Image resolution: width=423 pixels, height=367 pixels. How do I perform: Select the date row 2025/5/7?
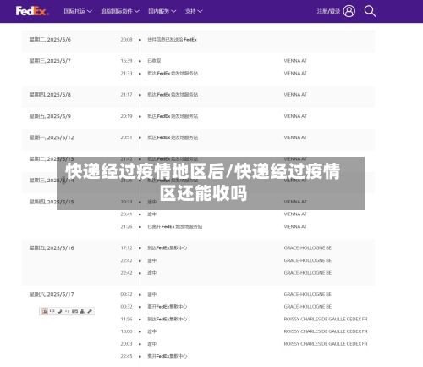[x=50, y=61]
